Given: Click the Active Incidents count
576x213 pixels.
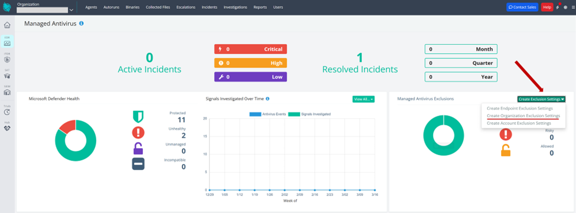Looking at the screenshot, I should [x=149, y=58].
